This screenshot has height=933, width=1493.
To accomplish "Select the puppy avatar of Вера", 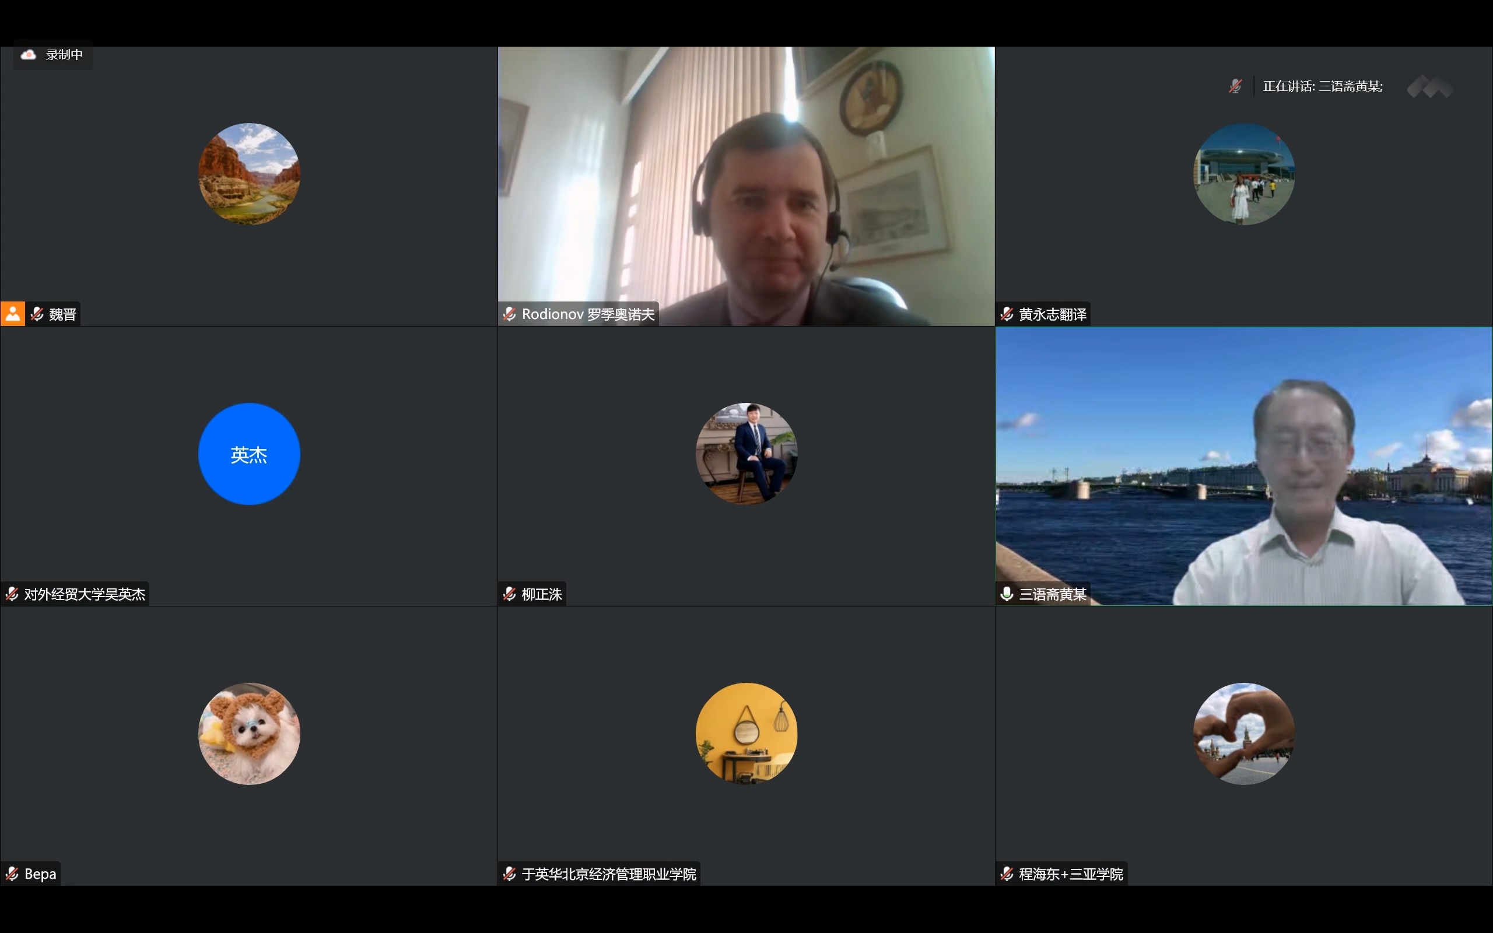I will pyautogui.click(x=249, y=734).
